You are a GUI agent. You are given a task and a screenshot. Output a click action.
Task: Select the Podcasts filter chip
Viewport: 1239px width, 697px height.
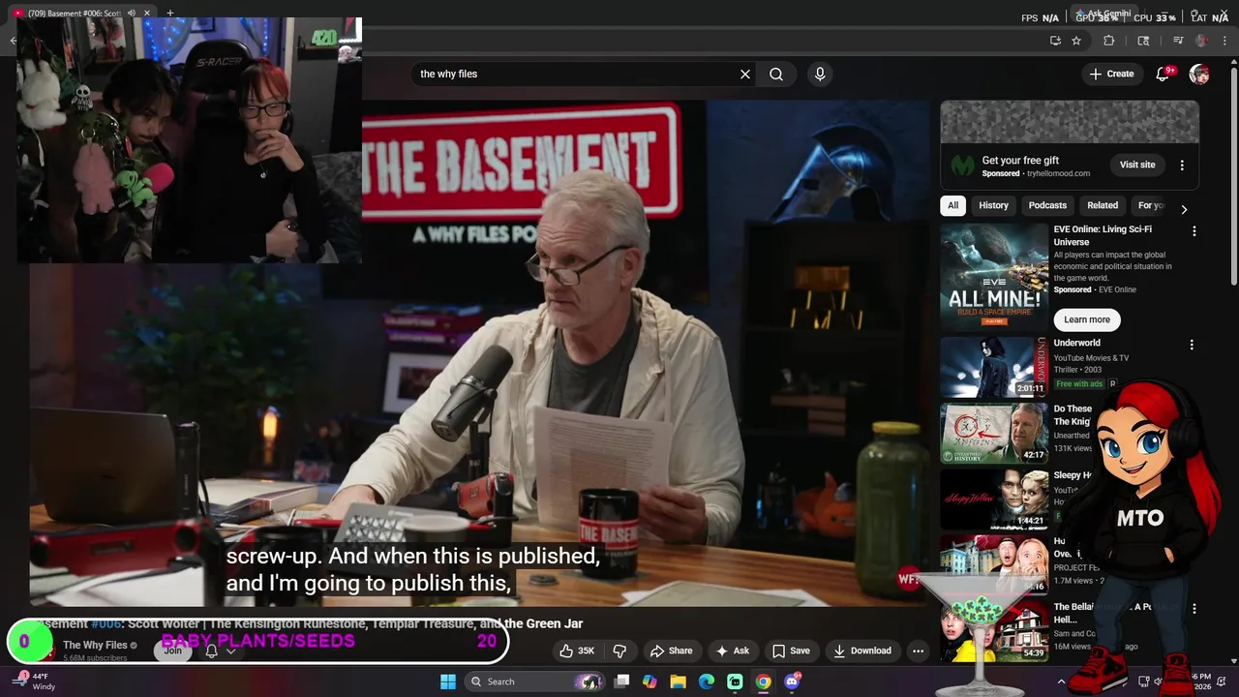(1047, 205)
